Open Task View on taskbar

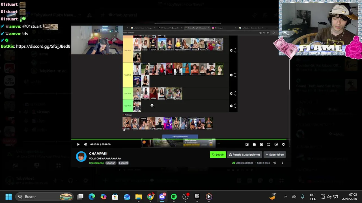(x=81, y=197)
